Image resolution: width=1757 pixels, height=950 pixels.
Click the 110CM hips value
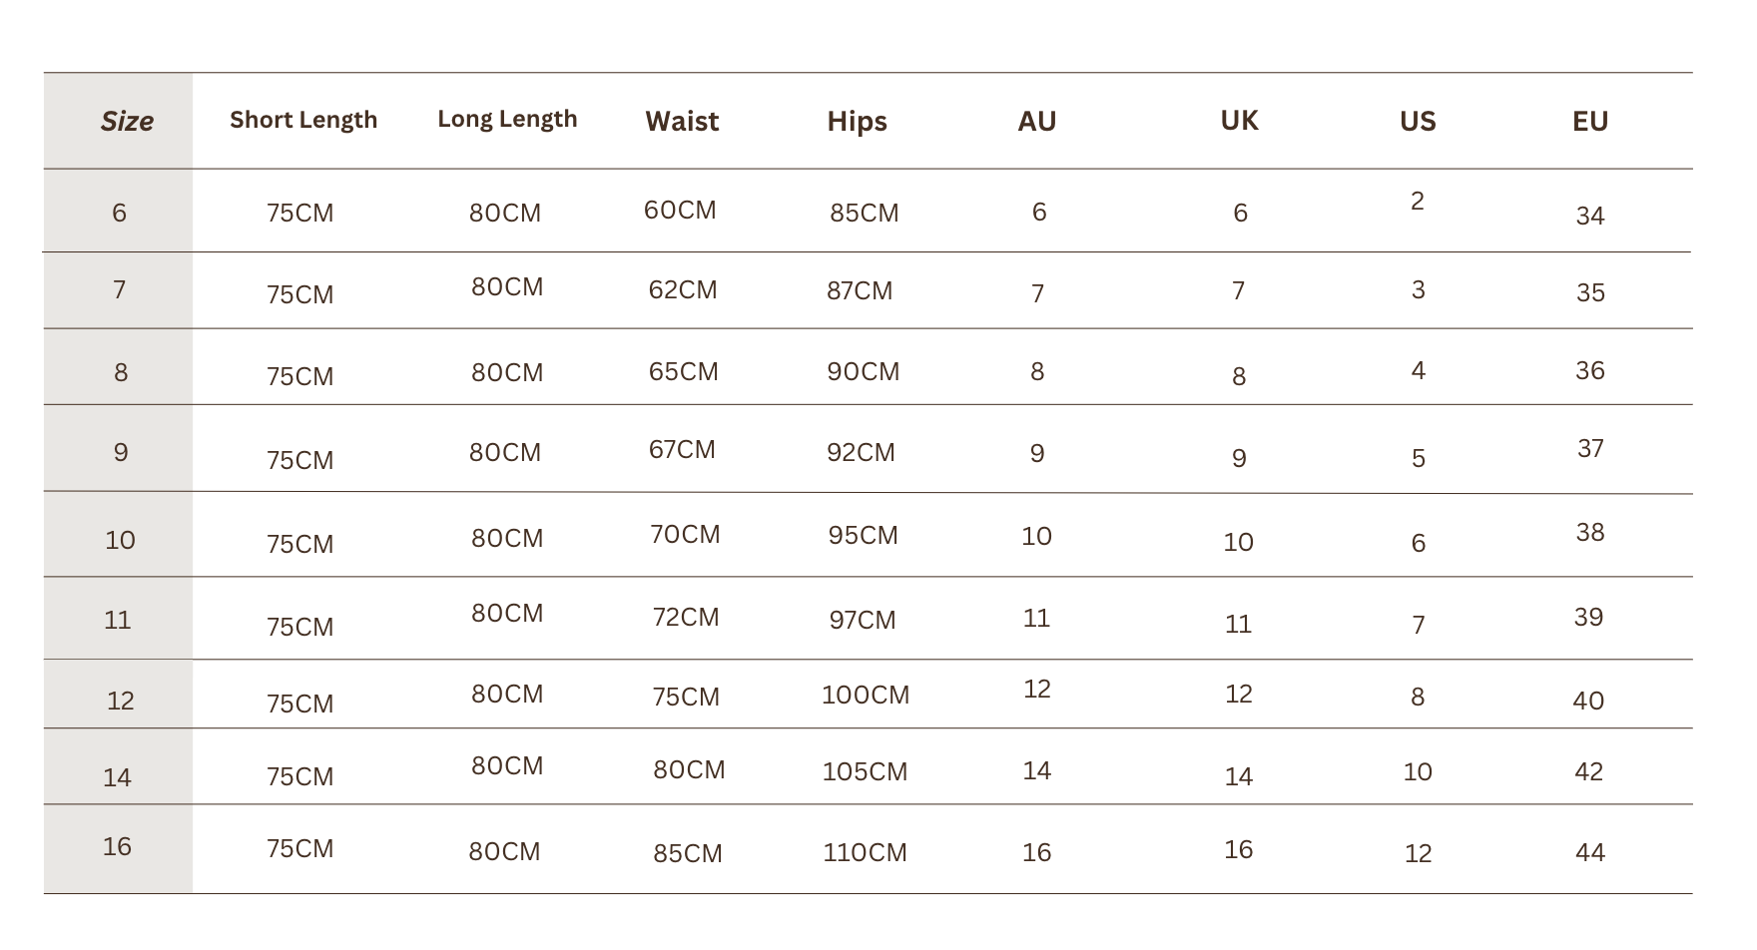tap(865, 853)
